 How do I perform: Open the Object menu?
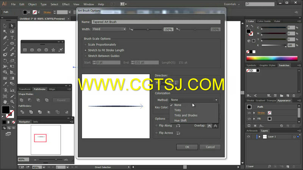(32, 4)
